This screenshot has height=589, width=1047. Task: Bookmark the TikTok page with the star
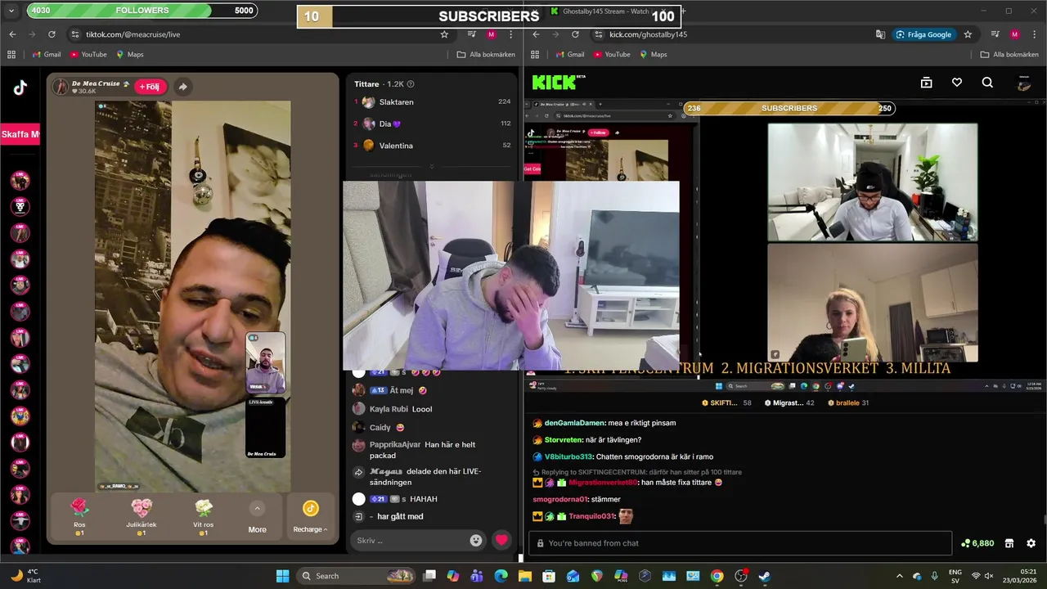pyautogui.click(x=444, y=34)
